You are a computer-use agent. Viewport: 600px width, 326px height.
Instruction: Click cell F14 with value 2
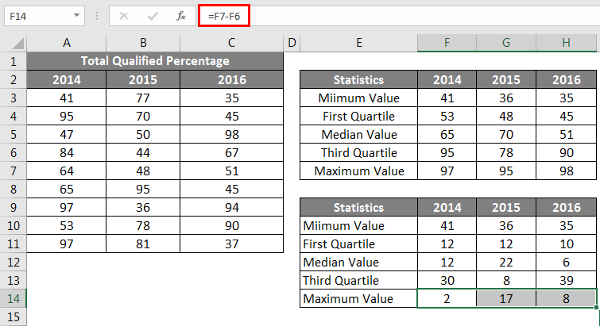tap(447, 298)
